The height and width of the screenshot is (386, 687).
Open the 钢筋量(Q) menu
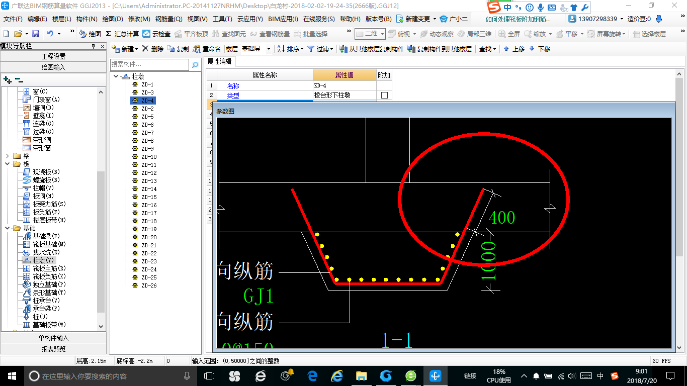168,19
